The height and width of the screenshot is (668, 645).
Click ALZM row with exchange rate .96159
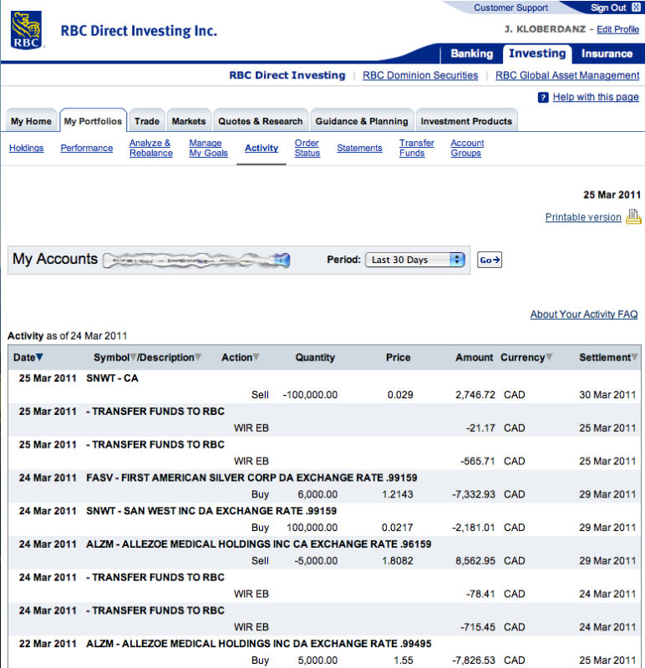click(259, 544)
